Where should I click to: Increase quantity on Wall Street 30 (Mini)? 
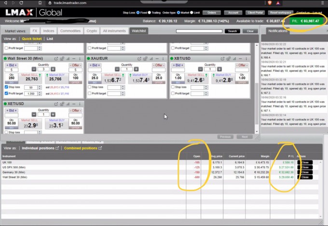click(x=53, y=69)
